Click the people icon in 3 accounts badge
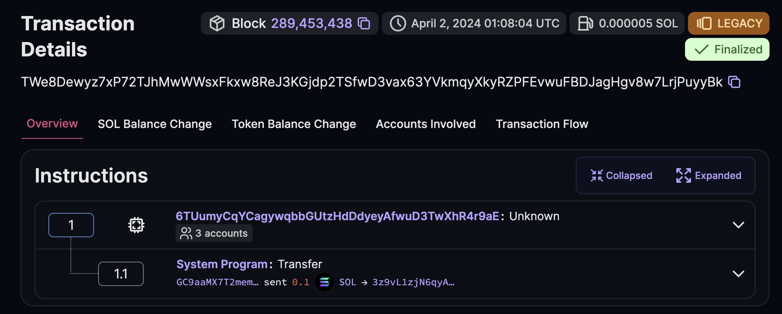Image resolution: width=782 pixels, height=314 pixels. [x=186, y=233]
